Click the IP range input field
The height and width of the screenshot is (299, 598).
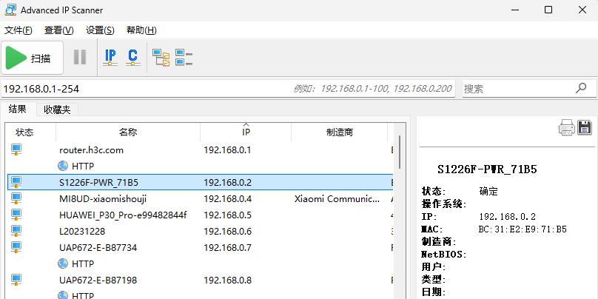pyautogui.click(x=228, y=89)
